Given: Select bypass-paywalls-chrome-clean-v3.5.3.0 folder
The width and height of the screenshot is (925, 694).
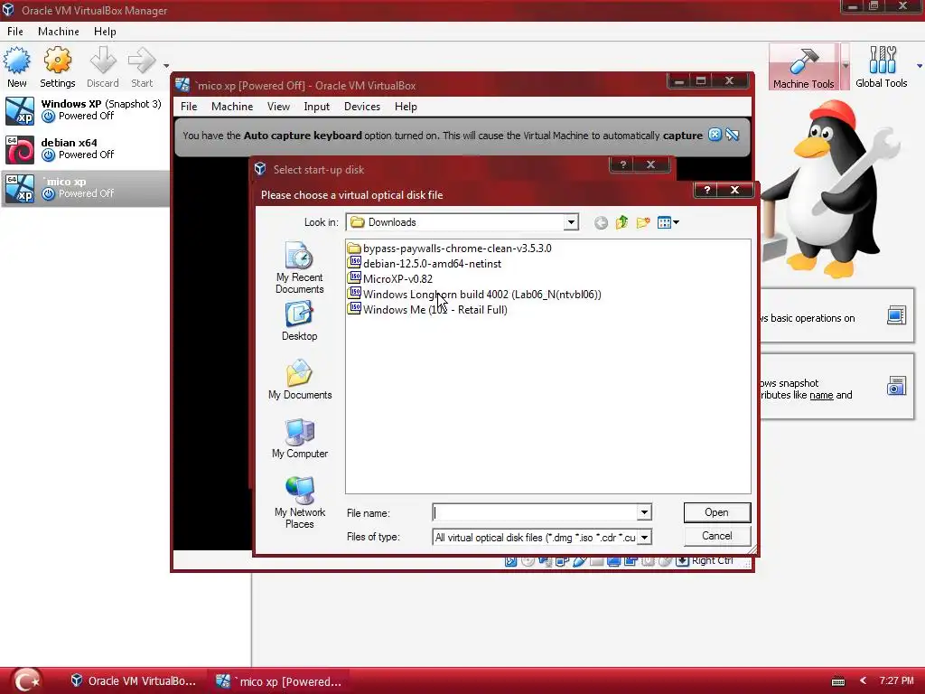Looking at the screenshot, I should point(450,249).
